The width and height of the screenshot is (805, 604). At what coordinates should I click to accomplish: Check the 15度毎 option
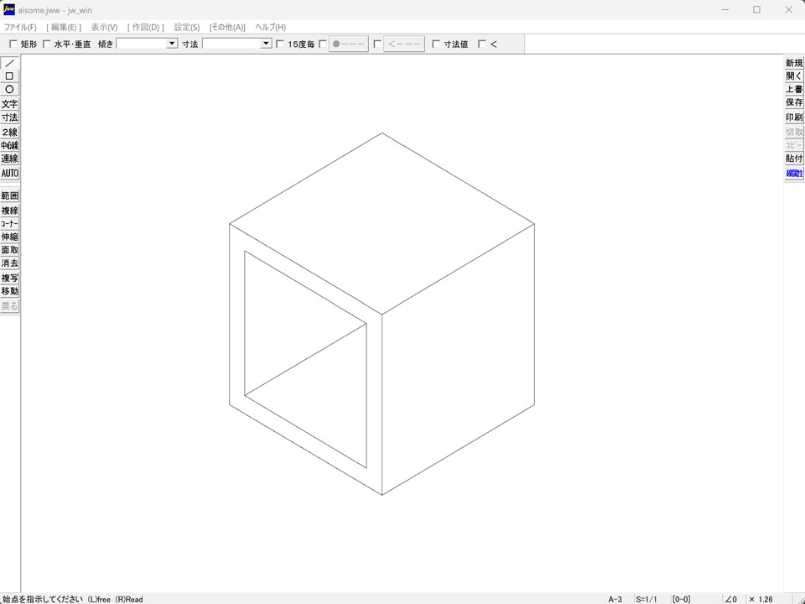(x=280, y=44)
